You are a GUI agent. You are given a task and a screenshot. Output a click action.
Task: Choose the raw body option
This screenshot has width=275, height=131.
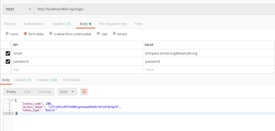click(98, 34)
